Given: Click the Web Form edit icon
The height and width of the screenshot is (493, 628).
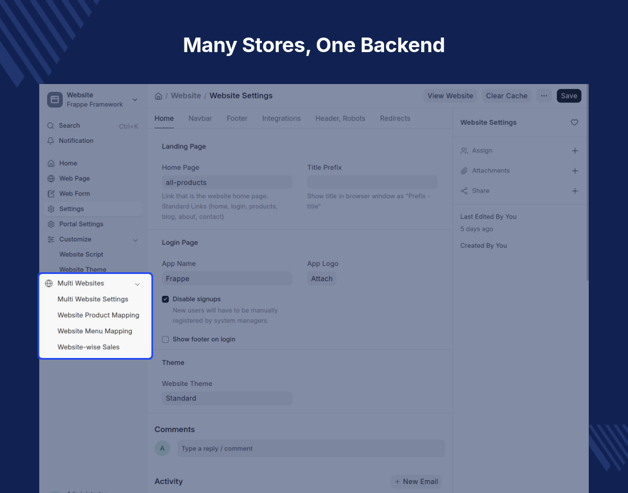Looking at the screenshot, I should click(x=51, y=194).
